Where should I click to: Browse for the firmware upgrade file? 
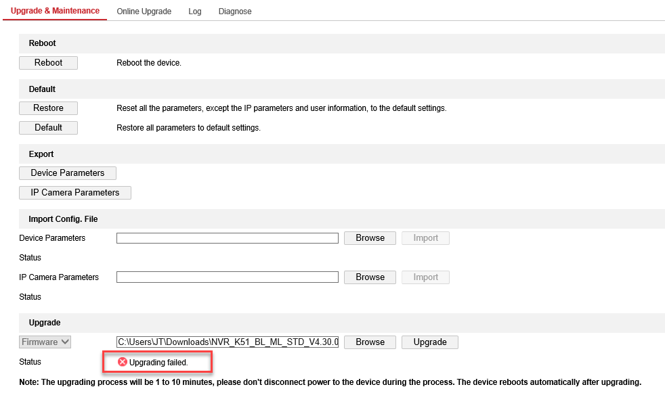(370, 342)
